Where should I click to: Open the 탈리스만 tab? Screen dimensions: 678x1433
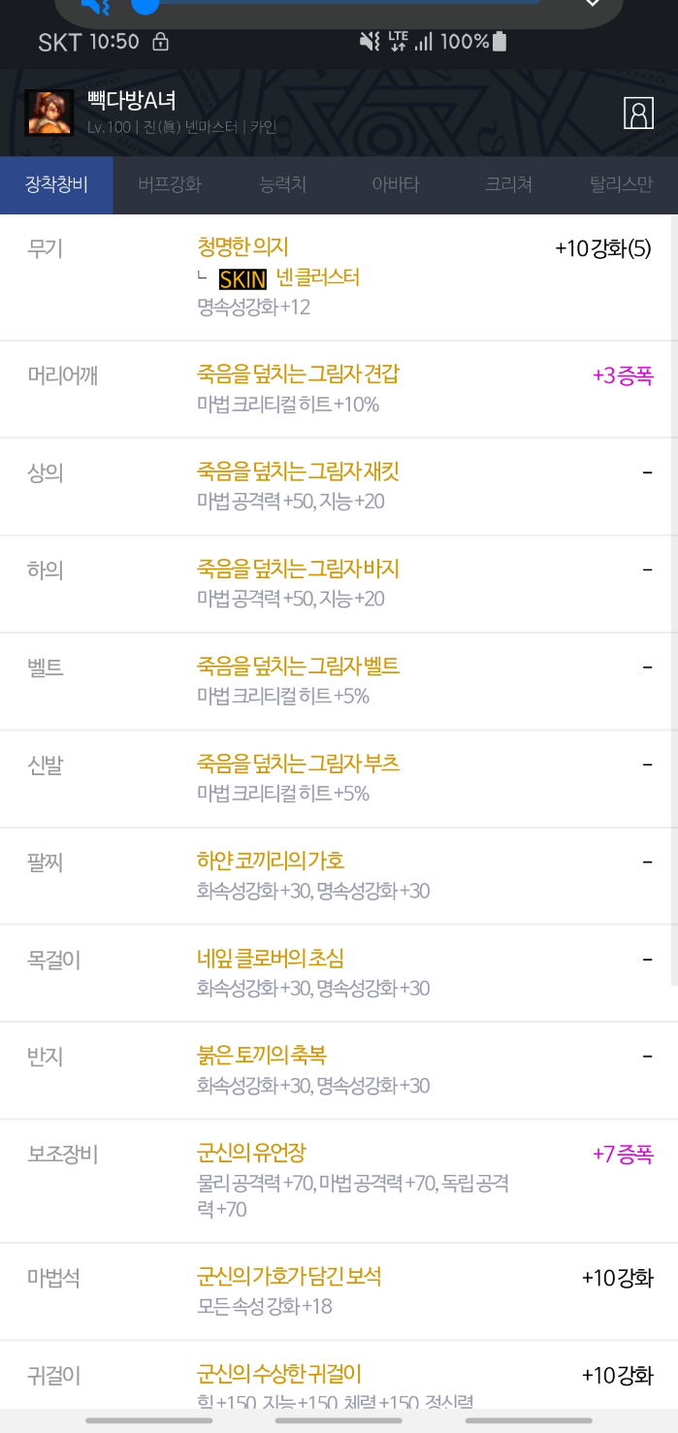pyautogui.click(x=621, y=184)
